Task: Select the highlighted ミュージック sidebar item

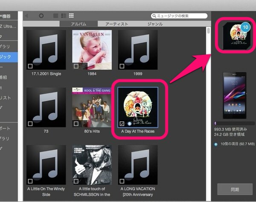Action: coord(8,57)
